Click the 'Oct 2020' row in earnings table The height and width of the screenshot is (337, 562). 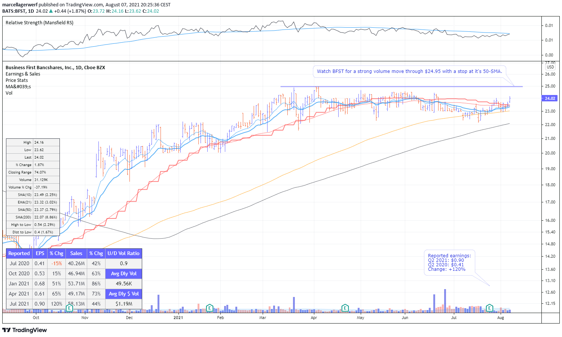tap(56, 274)
